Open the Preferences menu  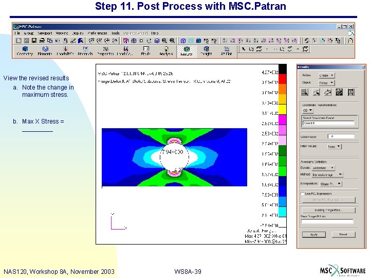pos(97,33)
